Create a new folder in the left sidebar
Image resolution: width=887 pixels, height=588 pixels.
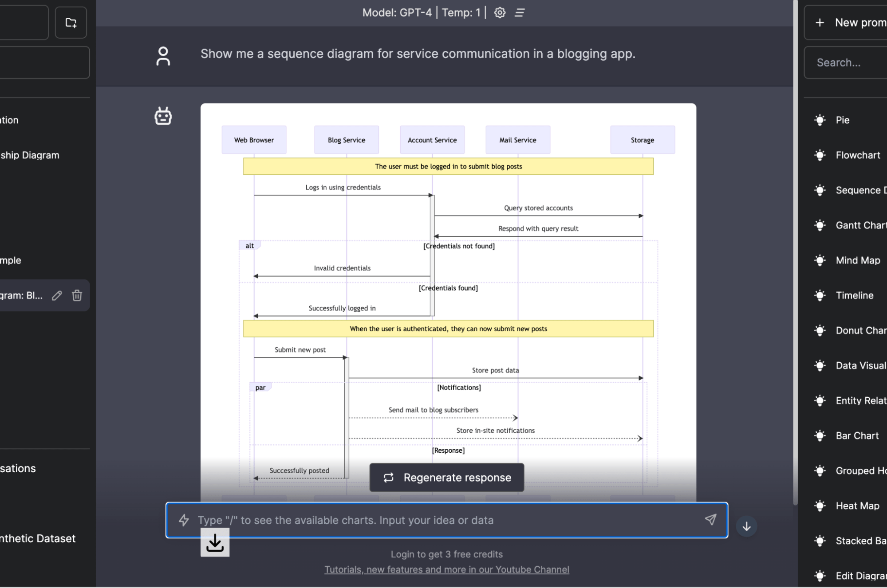click(x=71, y=22)
